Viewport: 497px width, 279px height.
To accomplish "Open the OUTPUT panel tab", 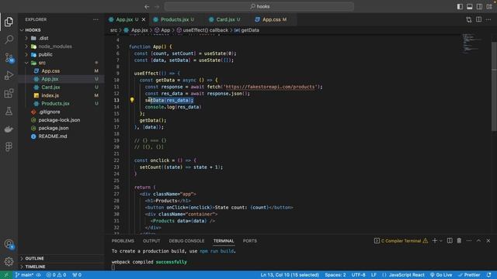I will click(151, 241).
